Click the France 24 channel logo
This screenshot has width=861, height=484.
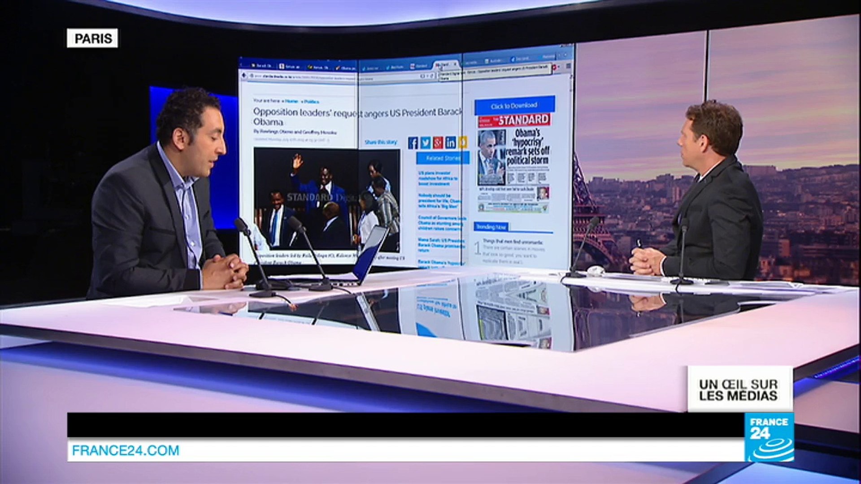click(769, 437)
